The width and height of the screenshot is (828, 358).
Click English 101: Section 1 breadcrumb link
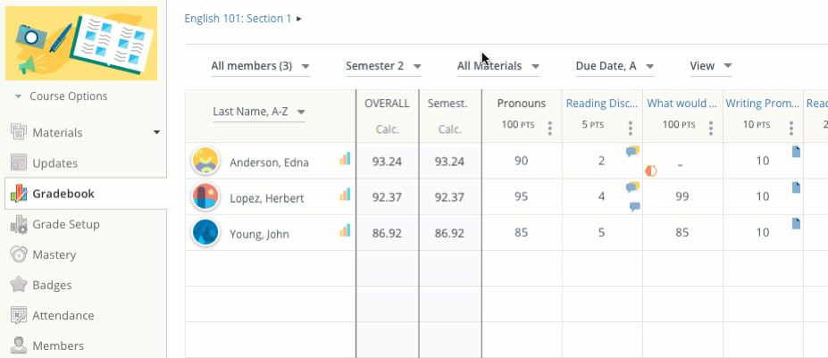coord(238,18)
